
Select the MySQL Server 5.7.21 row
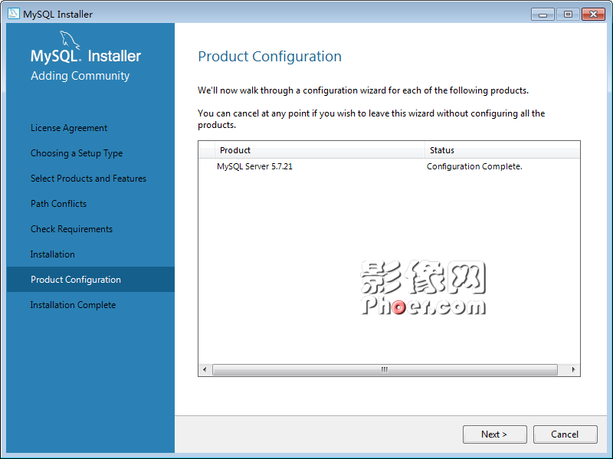pos(389,166)
